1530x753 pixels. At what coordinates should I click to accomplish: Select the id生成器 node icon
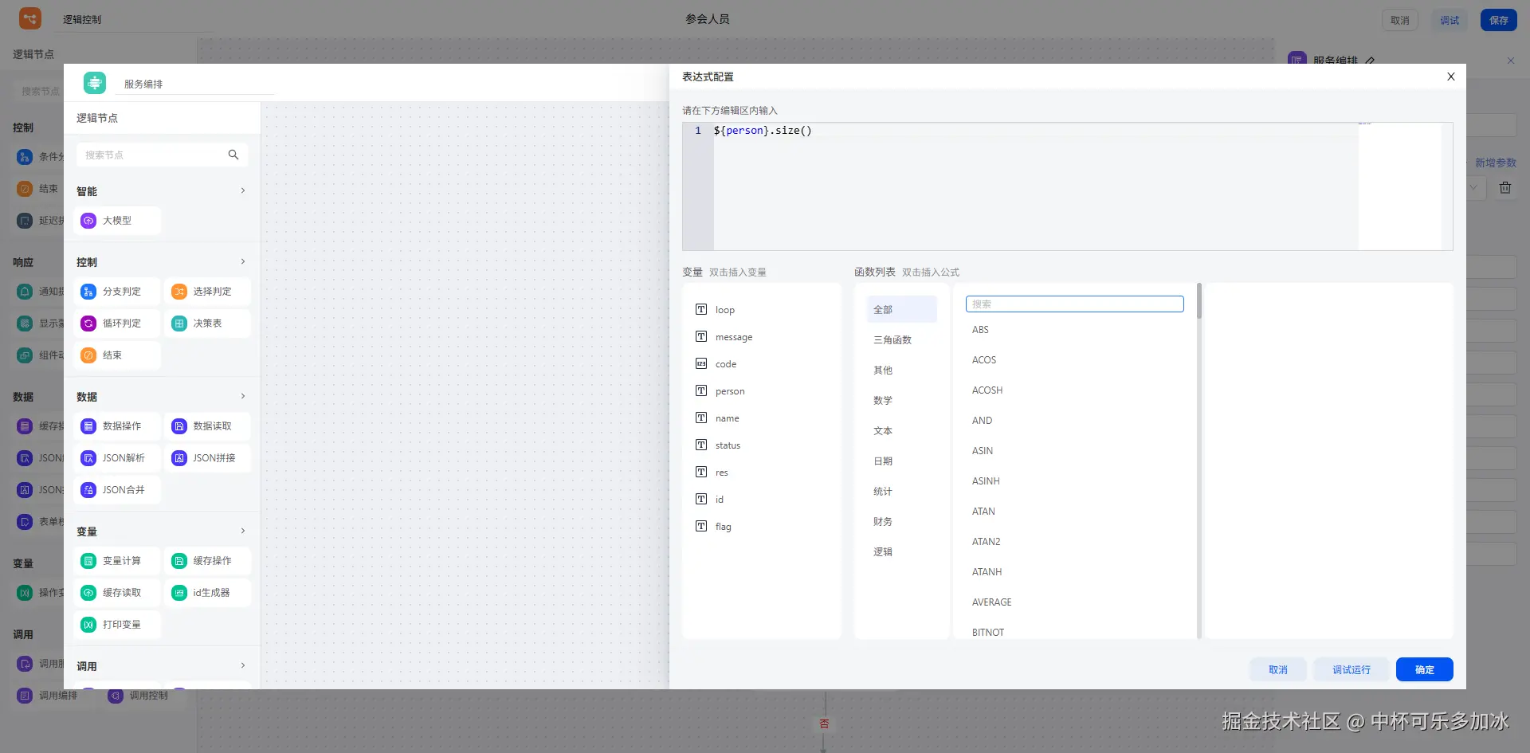pyautogui.click(x=179, y=593)
